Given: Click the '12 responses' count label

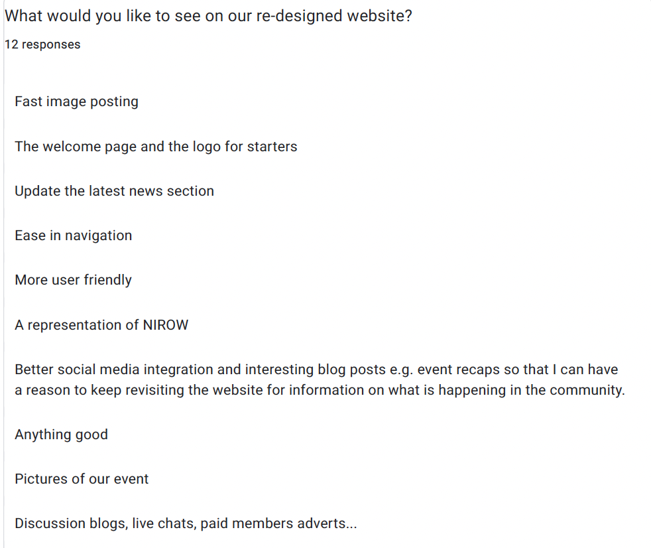Looking at the screenshot, I should coord(42,44).
